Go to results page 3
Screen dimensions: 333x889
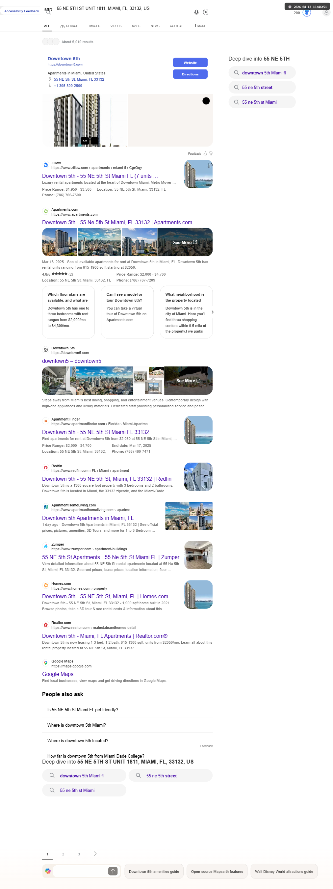tap(79, 854)
